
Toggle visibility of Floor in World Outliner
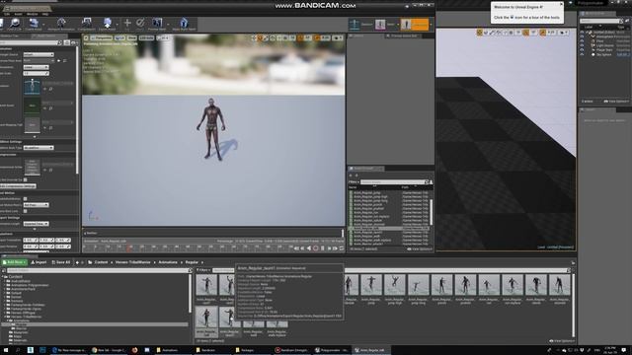(582, 41)
